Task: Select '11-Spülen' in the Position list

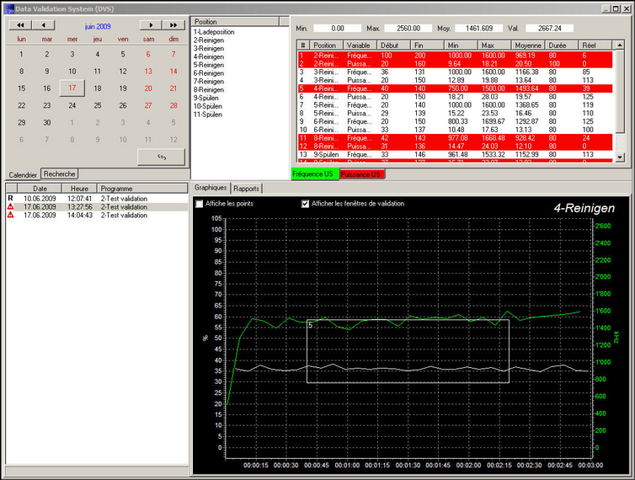Action: coord(208,115)
